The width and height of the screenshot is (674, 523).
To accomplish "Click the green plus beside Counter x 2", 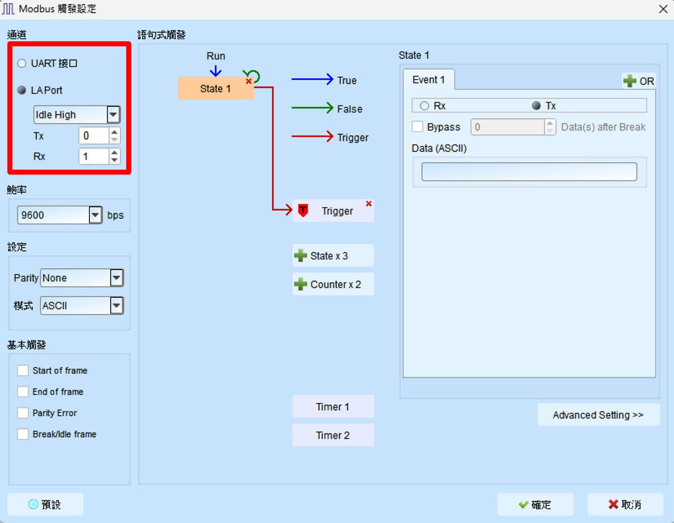I will [300, 284].
